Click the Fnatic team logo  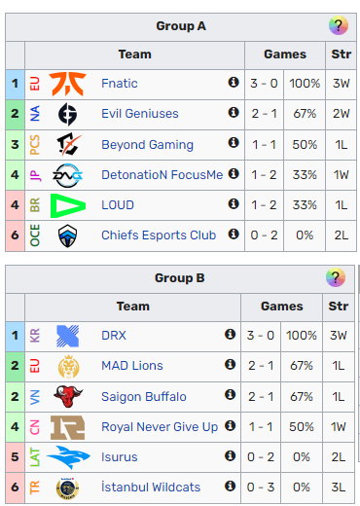[x=67, y=84]
